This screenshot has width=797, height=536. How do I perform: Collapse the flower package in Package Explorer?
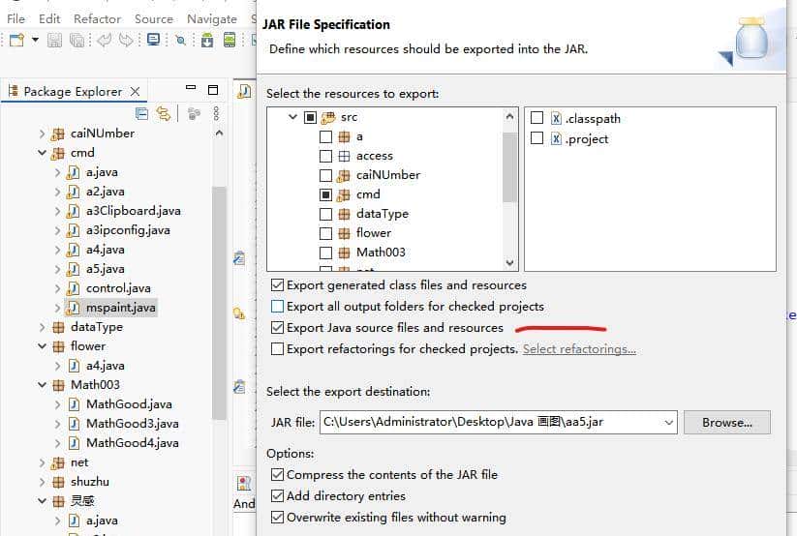(43, 346)
